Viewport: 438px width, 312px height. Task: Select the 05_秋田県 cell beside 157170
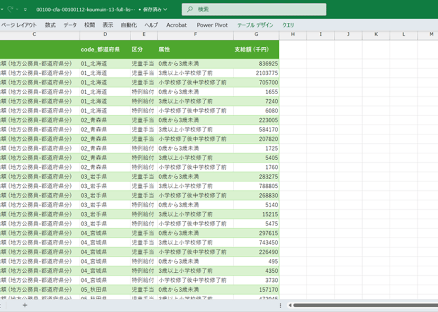105,290
